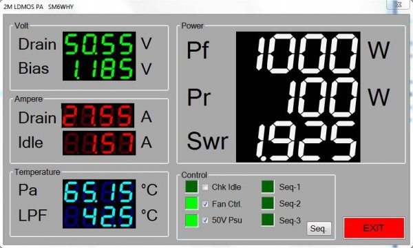Click the LPF temperature 42.5 readout

pyautogui.click(x=99, y=216)
